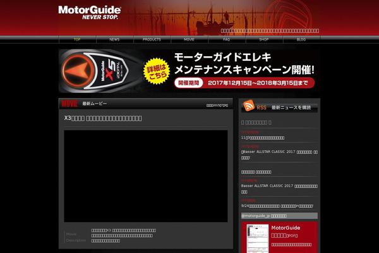Open the NEWS navigation tab
This screenshot has height=253, width=379.
pos(114,39)
